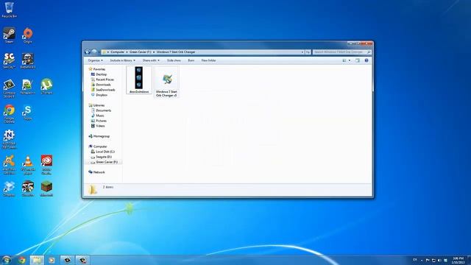Launch the SimCity desktop shortcut
Viewport: 471px width, 265px height.
point(9,60)
